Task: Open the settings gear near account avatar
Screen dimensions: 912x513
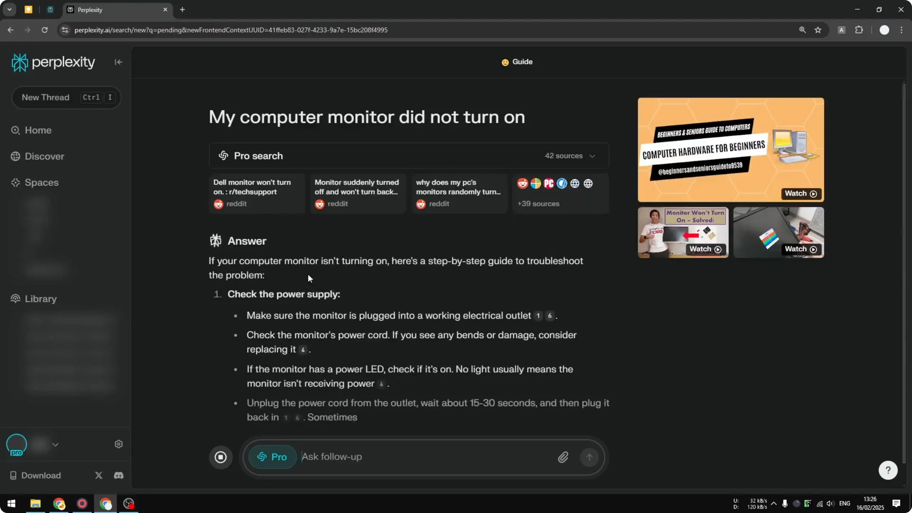Action: (118, 444)
